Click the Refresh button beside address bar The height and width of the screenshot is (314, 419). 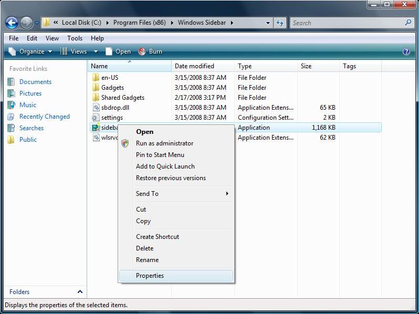[x=280, y=23]
